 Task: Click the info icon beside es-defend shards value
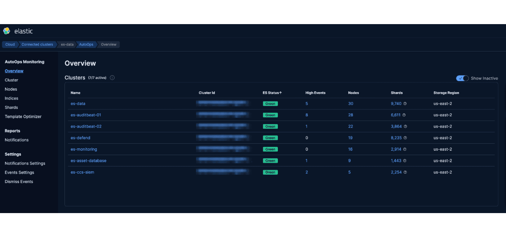tap(405, 137)
